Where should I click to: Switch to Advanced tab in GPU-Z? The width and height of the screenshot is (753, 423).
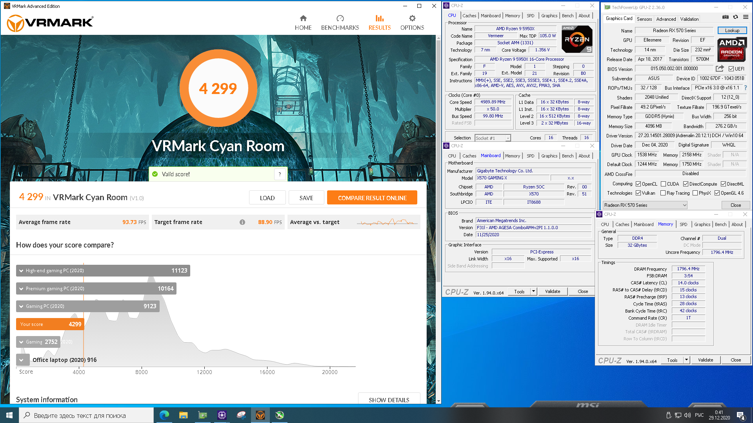tap(666, 19)
